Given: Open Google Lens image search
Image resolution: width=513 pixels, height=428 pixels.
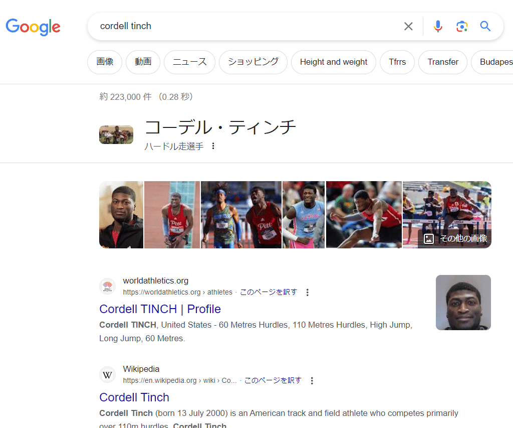Looking at the screenshot, I should (461, 26).
